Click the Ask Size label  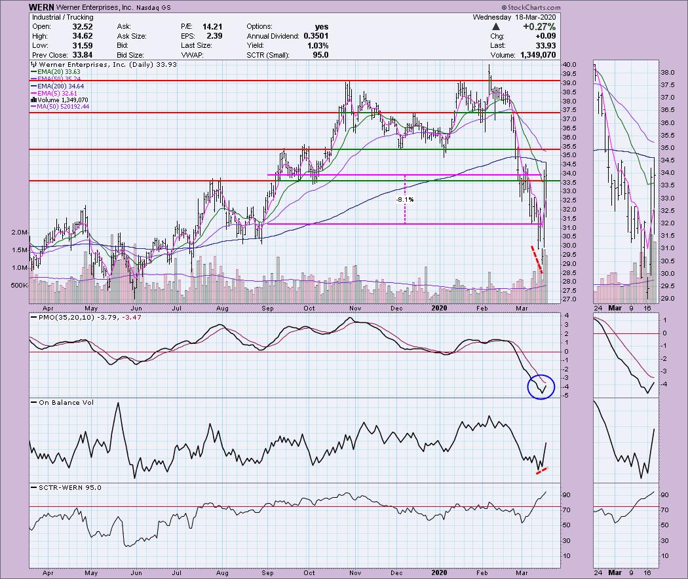pyautogui.click(x=132, y=37)
